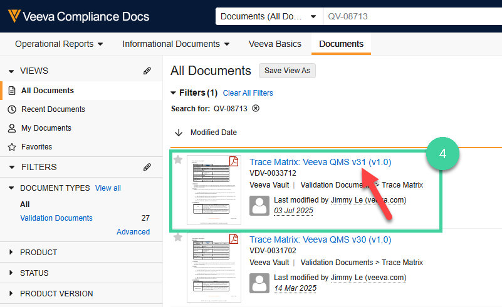Open the Informational Documents menu
The height and width of the screenshot is (307, 502).
(x=175, y=44)
